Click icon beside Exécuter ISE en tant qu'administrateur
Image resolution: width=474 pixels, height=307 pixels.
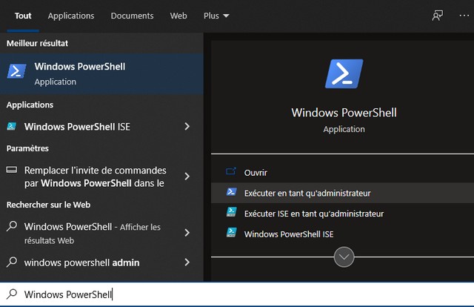(x=232, y=212)
